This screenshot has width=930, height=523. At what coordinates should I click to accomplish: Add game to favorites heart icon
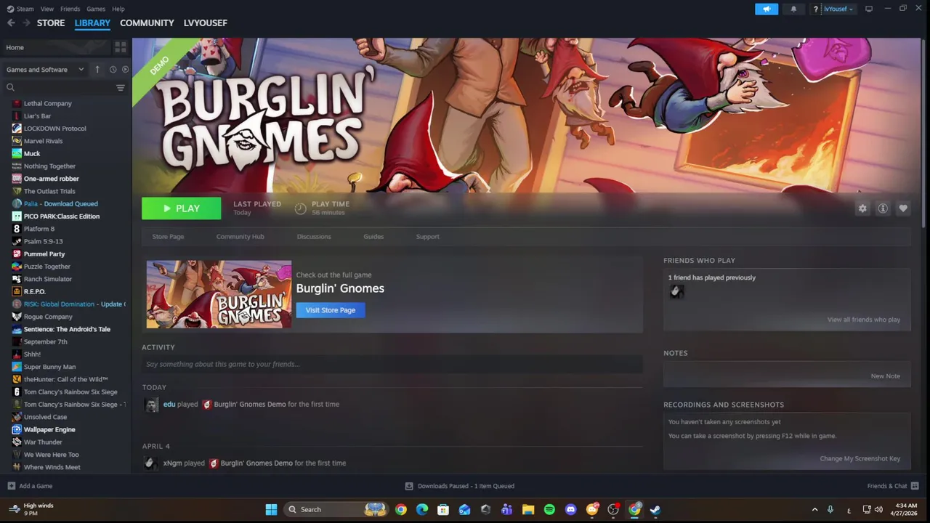pyautogui.click(x=903, y=208)
